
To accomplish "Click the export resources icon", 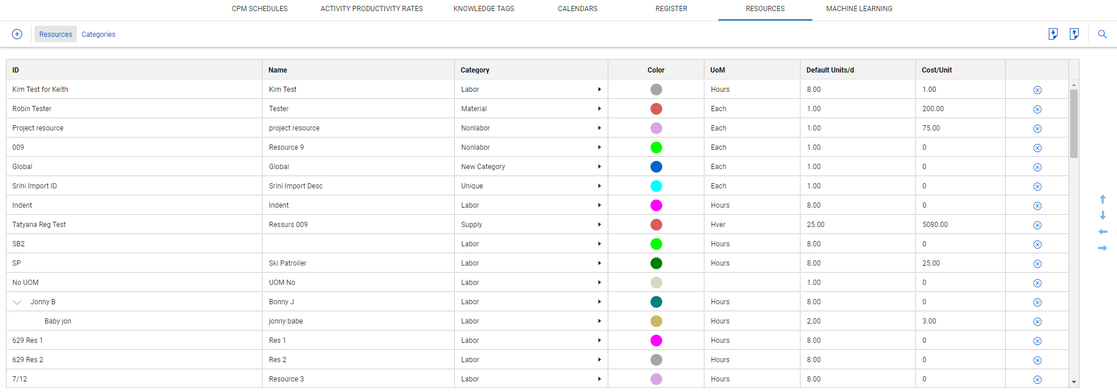I will click(1074, 34).
